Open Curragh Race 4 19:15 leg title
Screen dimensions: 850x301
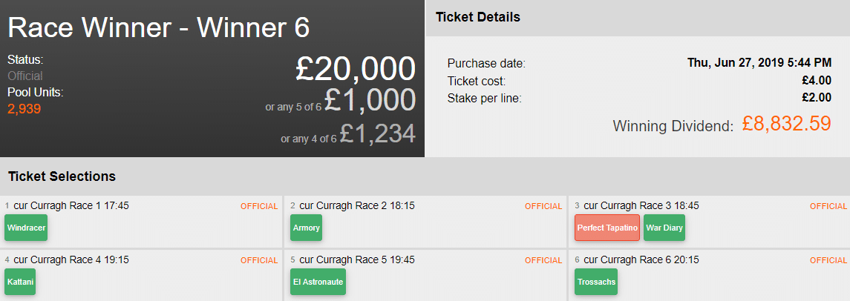(71, 260)
